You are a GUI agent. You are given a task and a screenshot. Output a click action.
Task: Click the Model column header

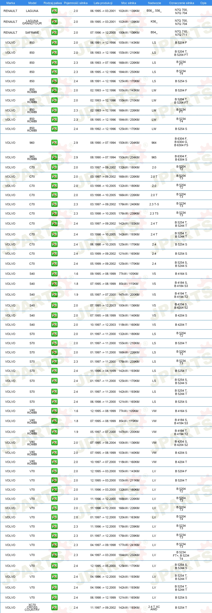click(32, 3)
